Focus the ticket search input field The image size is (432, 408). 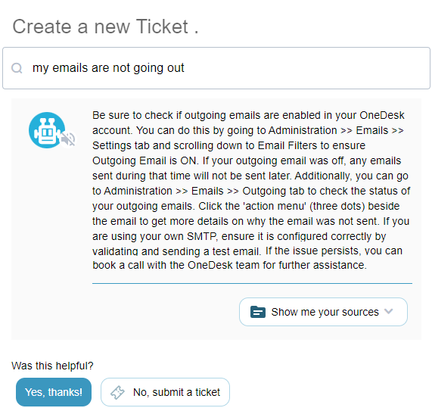point(216,68)
